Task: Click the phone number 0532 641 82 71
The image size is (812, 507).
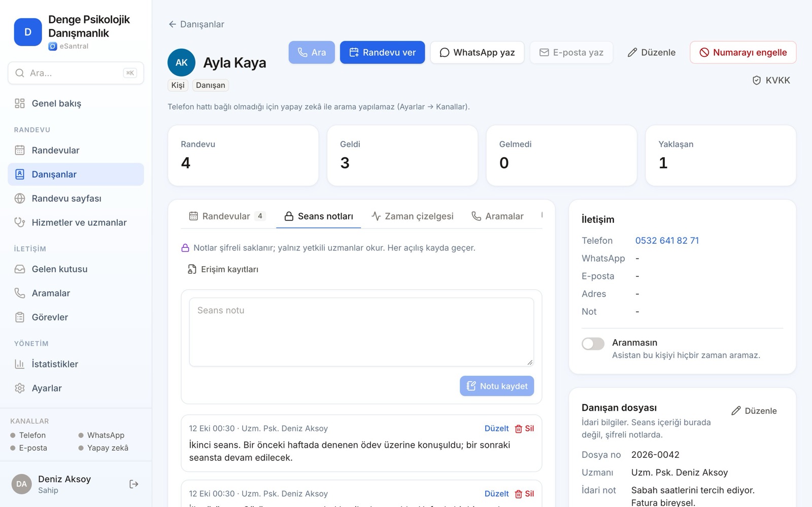Action: [x=667, y=240]
